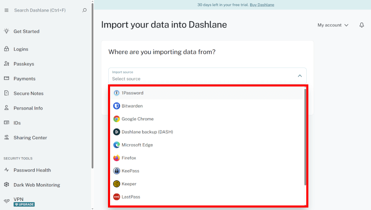Image resolution: width=371 pixels, height=210 pixels.
Task: Click the Google Chrome logo icon
Action: 116,119
